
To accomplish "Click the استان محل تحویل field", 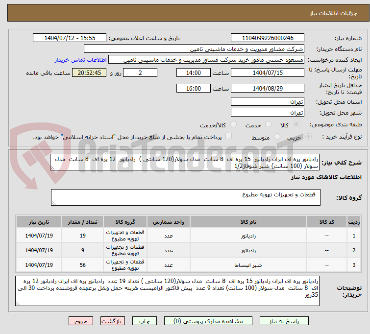I will (267, 102).
